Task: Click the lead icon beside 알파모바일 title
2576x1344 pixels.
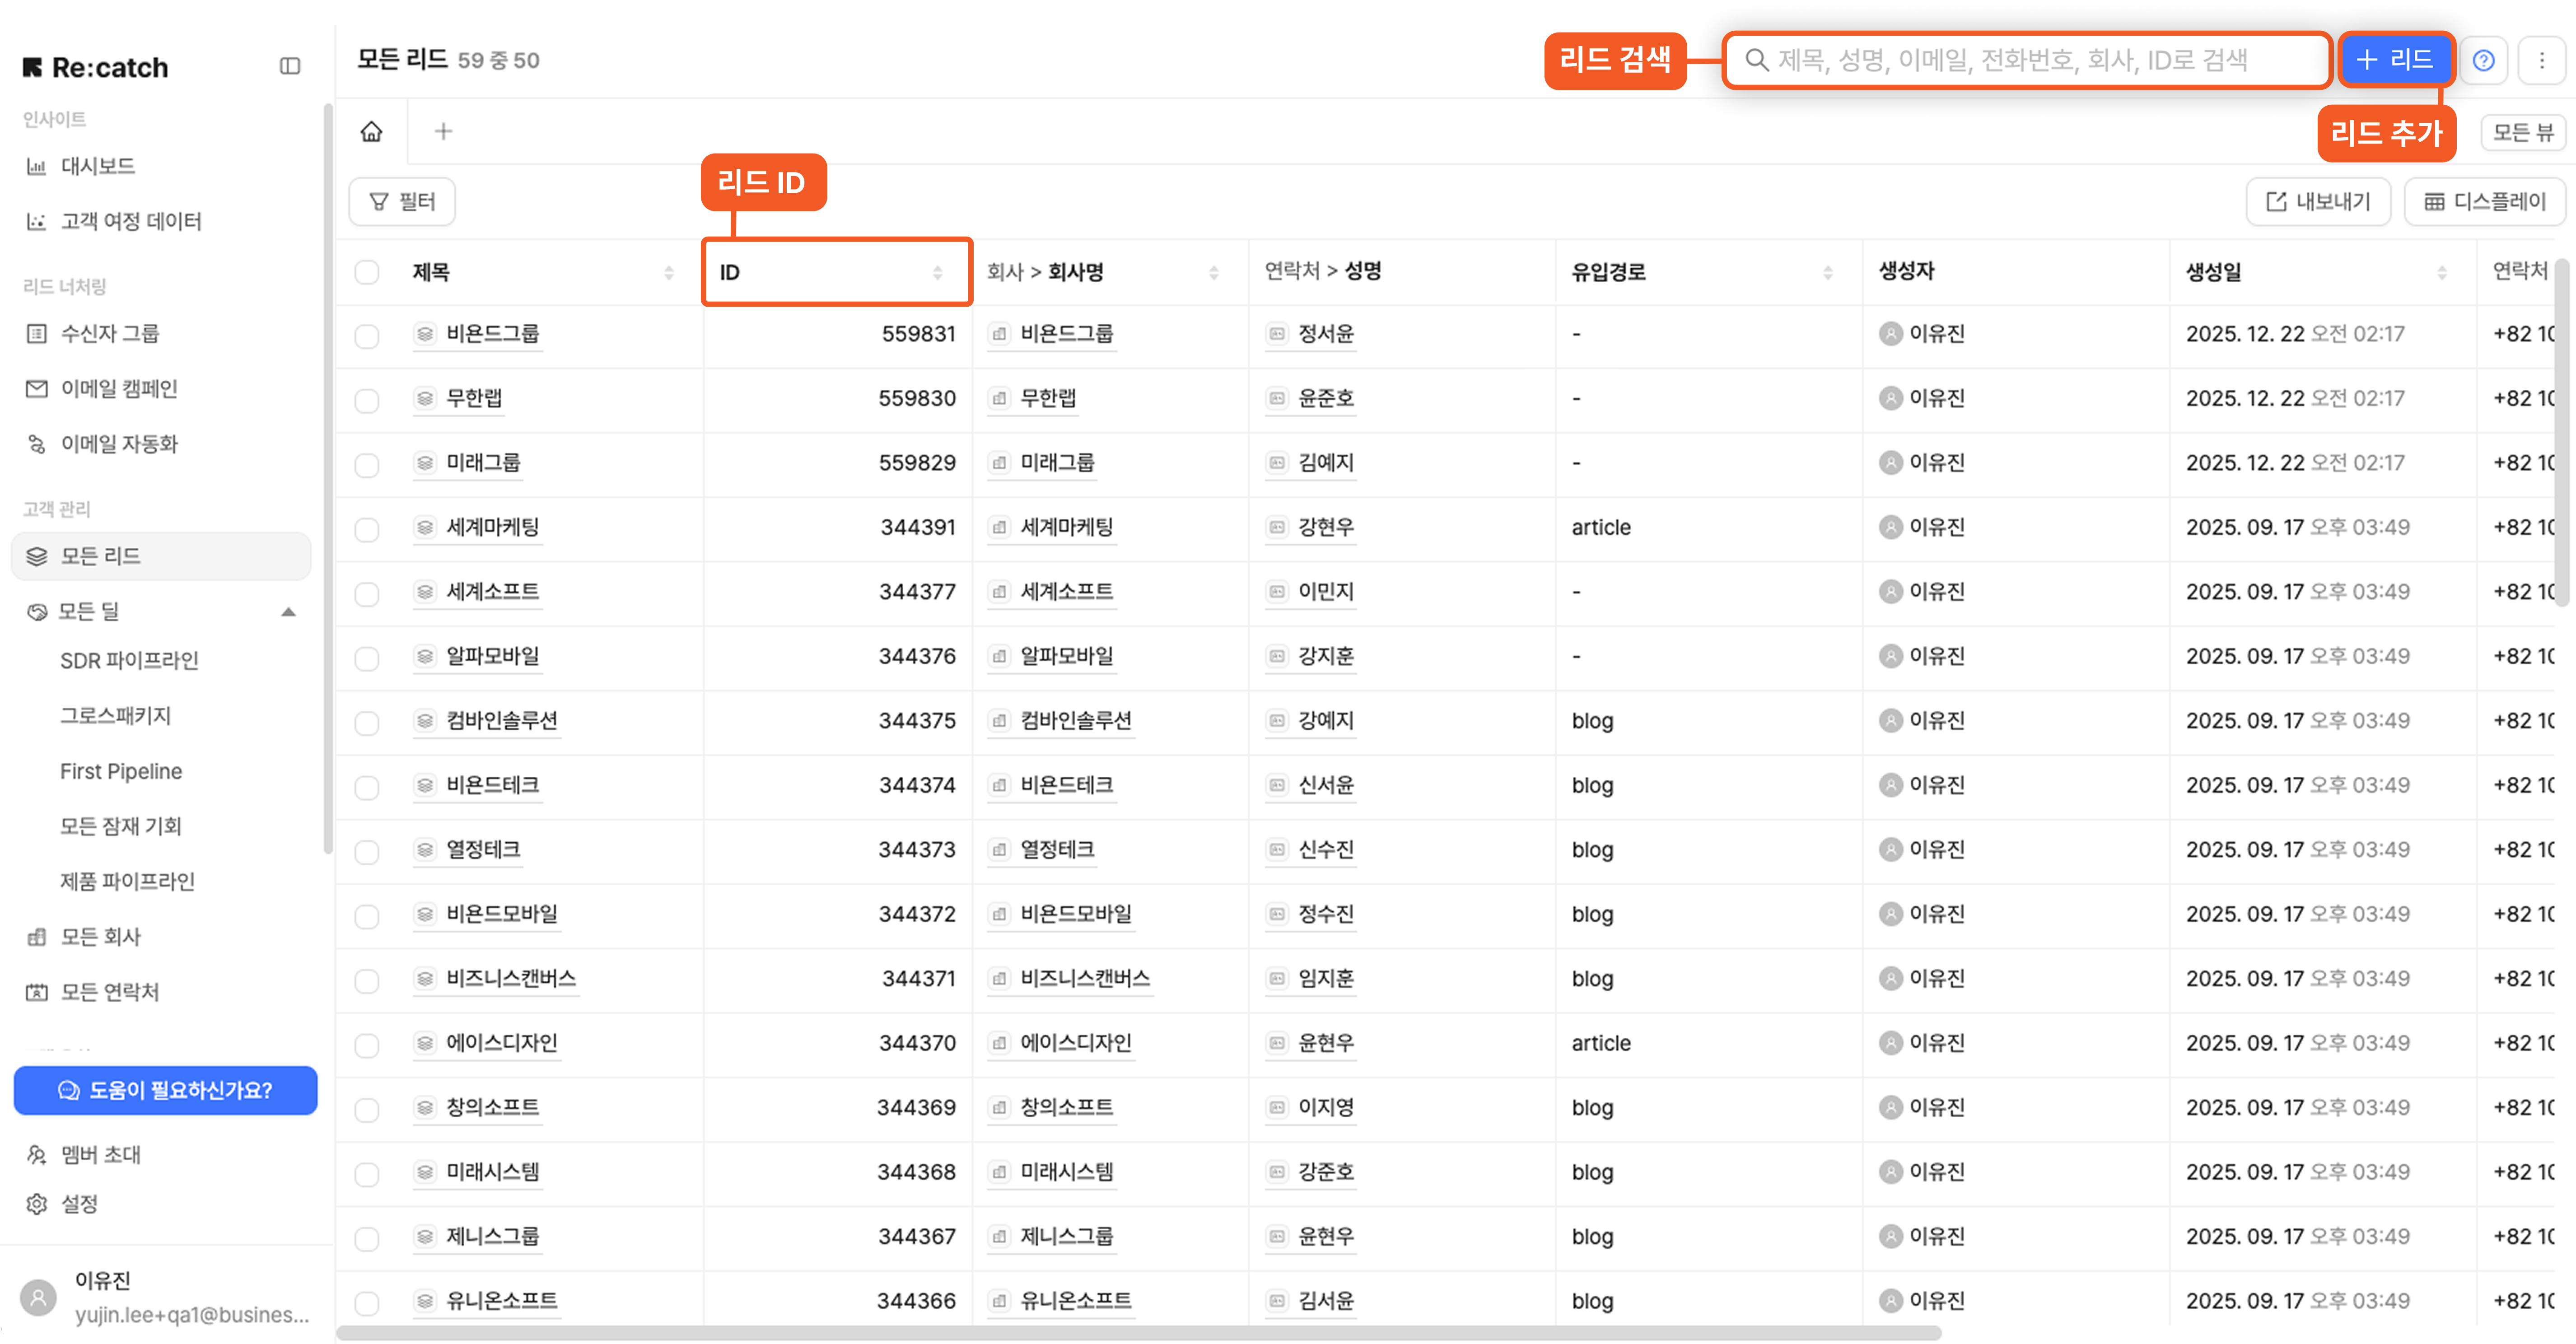Action: tap(426, 656)
